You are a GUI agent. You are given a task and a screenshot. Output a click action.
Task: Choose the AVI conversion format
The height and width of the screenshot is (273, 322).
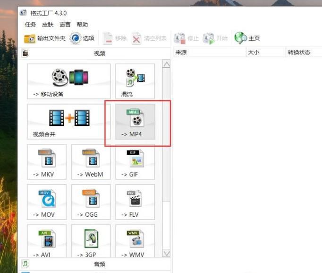46,241
